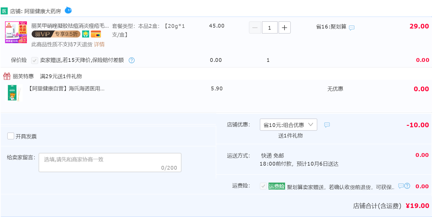Screen dimensions: 443x217
Task: Click the 5.90 gift item price
Action: tap(217, 89)
